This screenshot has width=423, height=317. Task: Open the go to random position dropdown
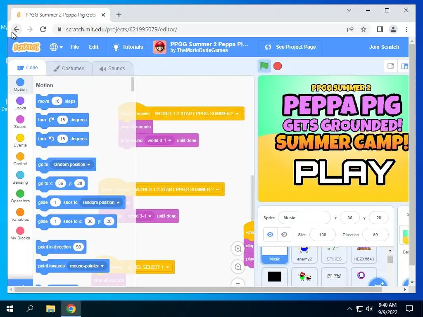tap(71, 164)
